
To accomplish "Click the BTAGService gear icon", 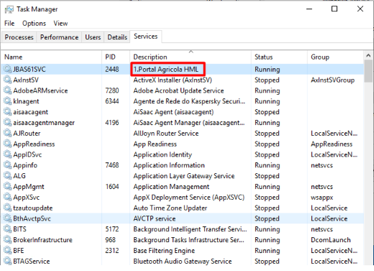I will (x=7, y=261).
